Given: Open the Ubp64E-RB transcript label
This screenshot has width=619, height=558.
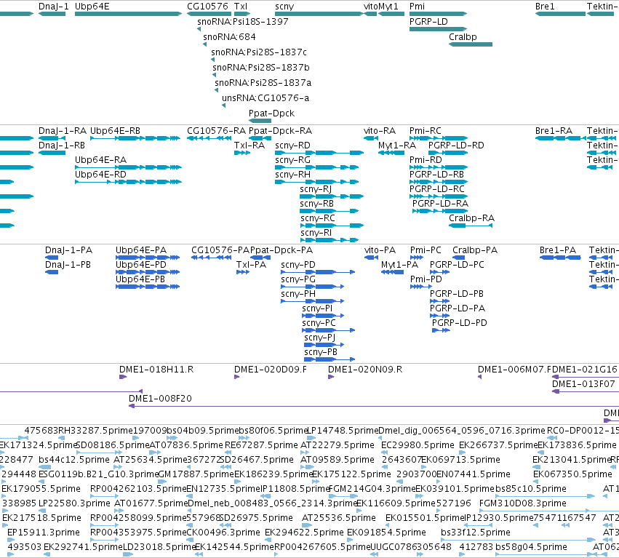Looking at the screenshot, I should pos(115,131).
